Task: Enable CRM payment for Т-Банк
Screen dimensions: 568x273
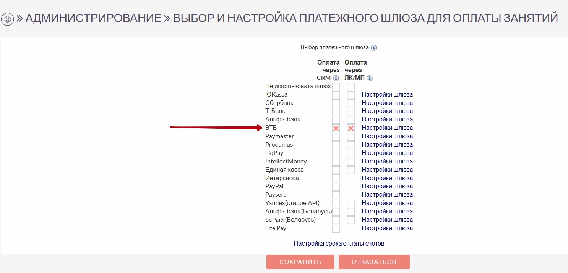Action: click(x=336, y=111)
